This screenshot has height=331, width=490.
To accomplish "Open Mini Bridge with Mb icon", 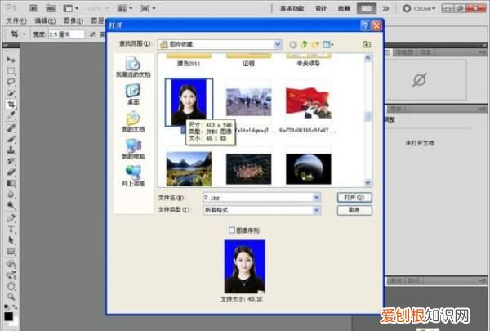I will [x=51, y=8].
